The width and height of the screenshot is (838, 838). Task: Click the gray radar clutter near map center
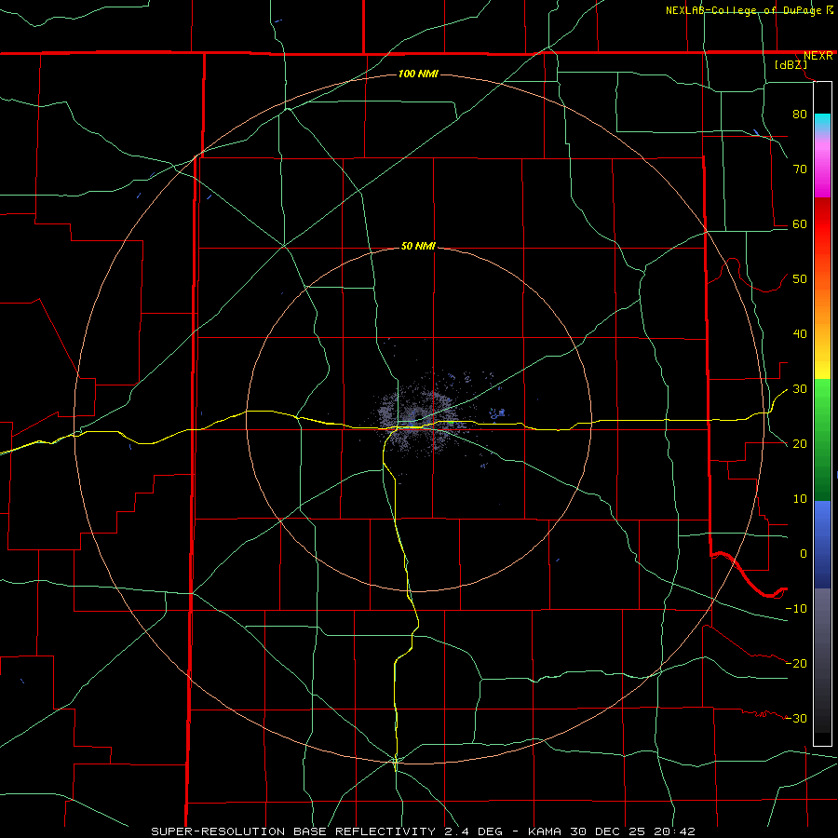[417, 417]
